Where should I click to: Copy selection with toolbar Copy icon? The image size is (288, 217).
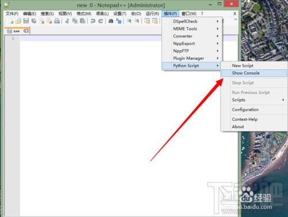[x=75, y=21]
